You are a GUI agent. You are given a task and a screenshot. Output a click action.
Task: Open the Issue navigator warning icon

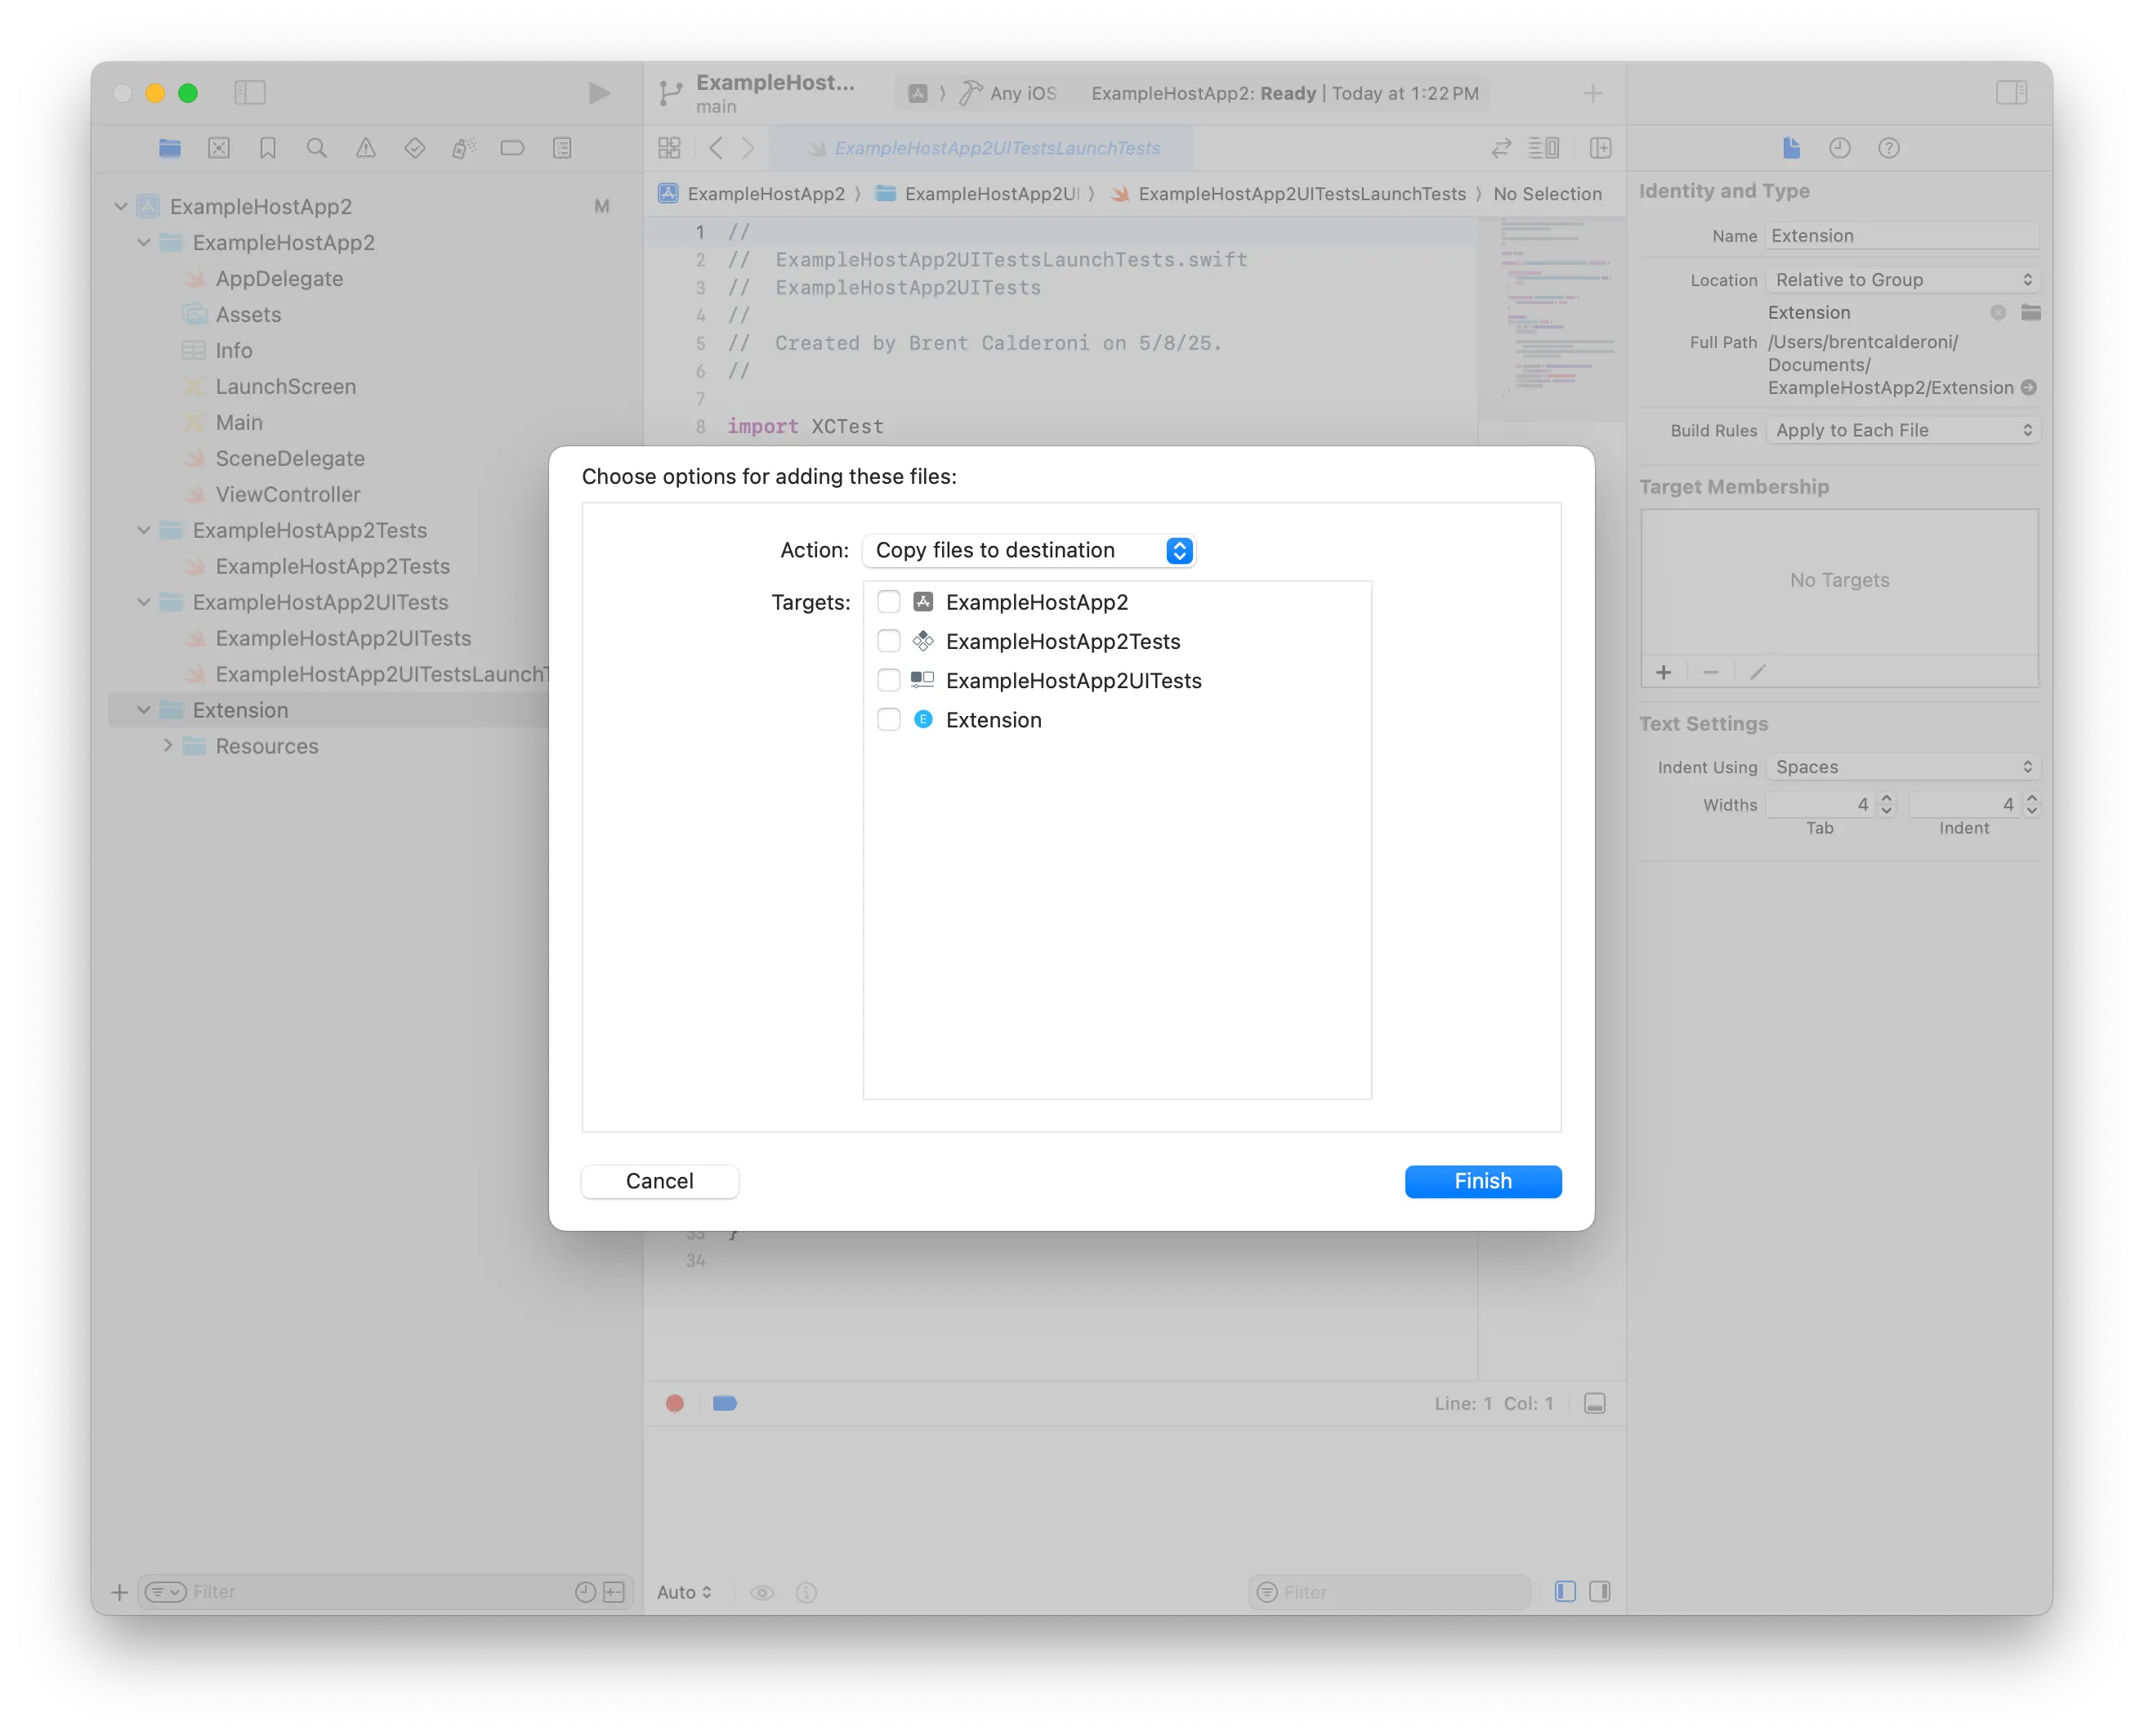[366, 148]
